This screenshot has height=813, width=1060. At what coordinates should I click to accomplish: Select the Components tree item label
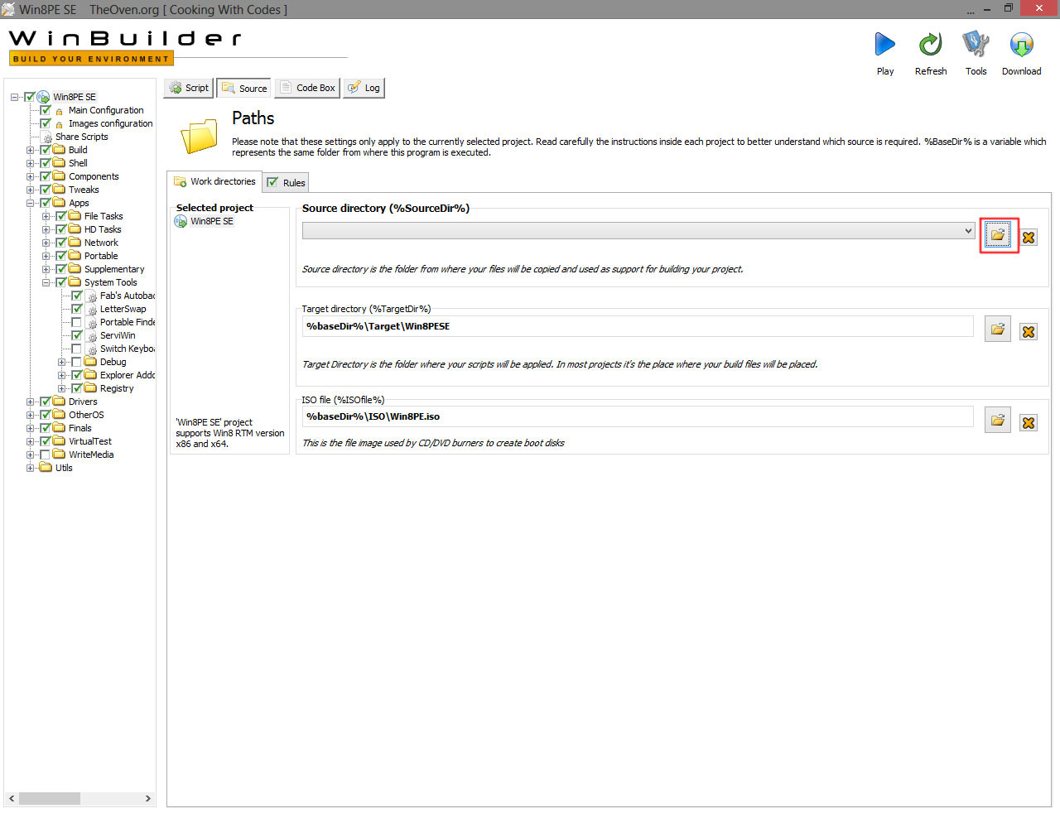(94, 176)
